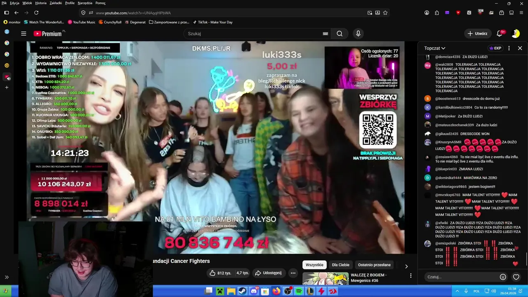Viewport: 528px width, 297px height.
Task: Open the 0XP points button in chat
Action: click(495, 48)
